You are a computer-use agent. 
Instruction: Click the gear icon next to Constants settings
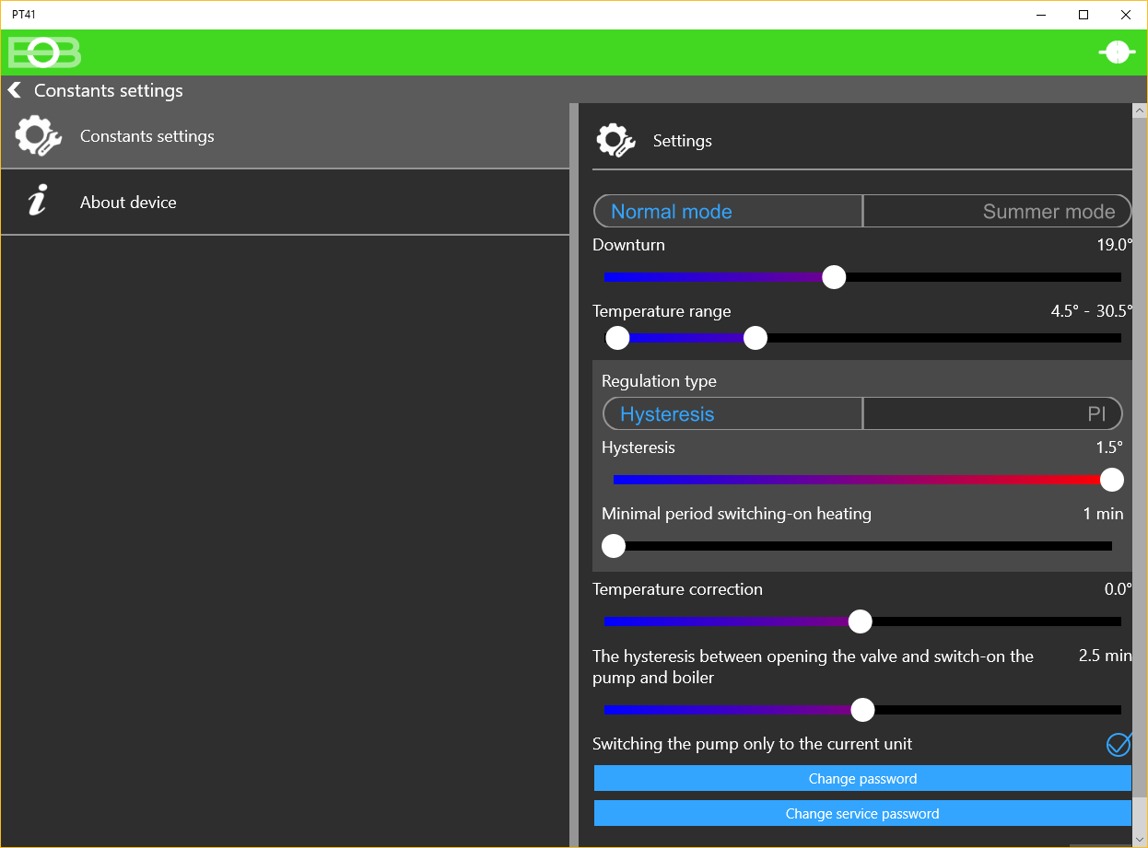[x=38, y=136]
